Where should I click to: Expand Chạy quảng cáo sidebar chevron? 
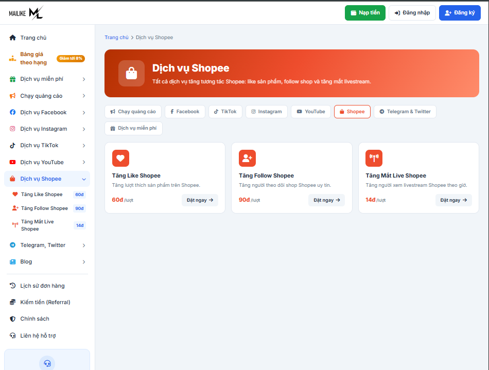(x=84, y=96)
